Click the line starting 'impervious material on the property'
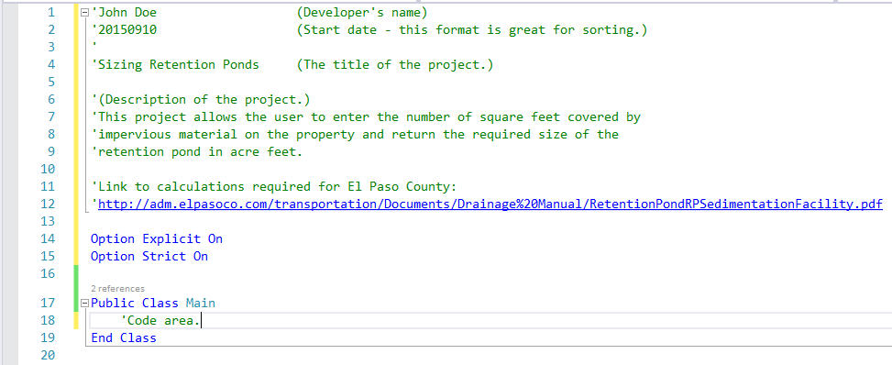The height and width of the screenshot is (365, 892). coord(355,135)
